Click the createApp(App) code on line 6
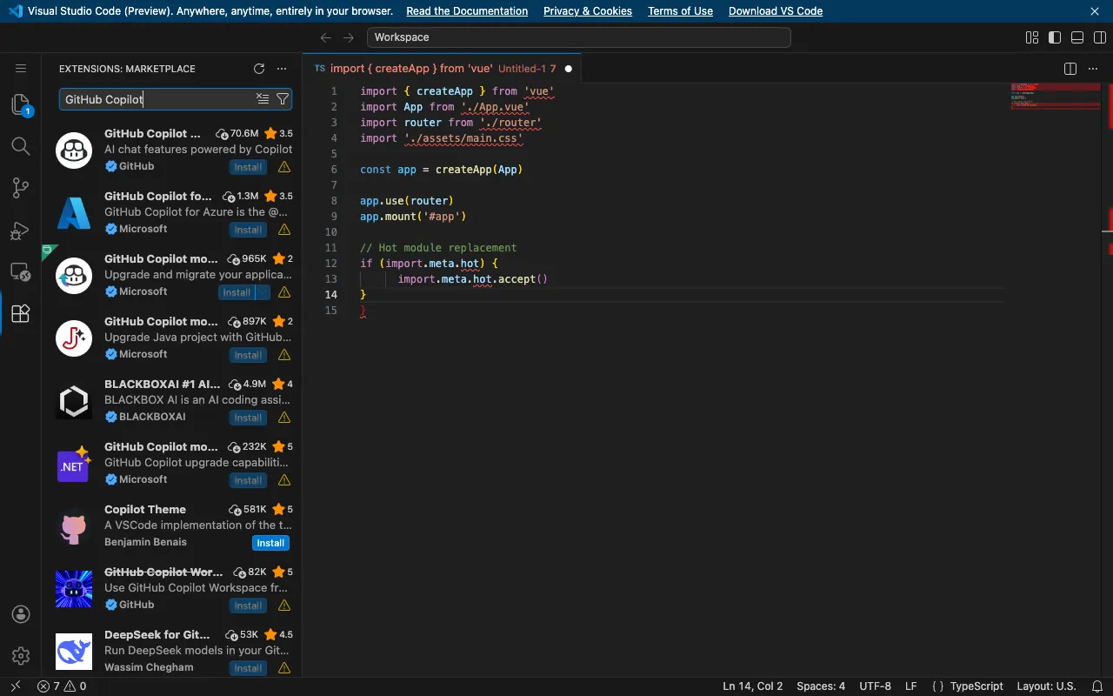The image size is (1113, 696). [479, 170]
